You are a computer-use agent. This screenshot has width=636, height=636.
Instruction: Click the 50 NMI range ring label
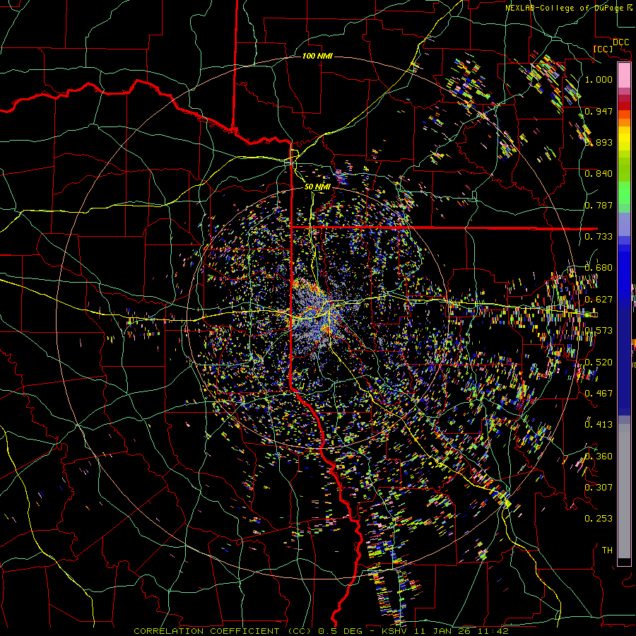pyautogui.click(x=317, y=187)
